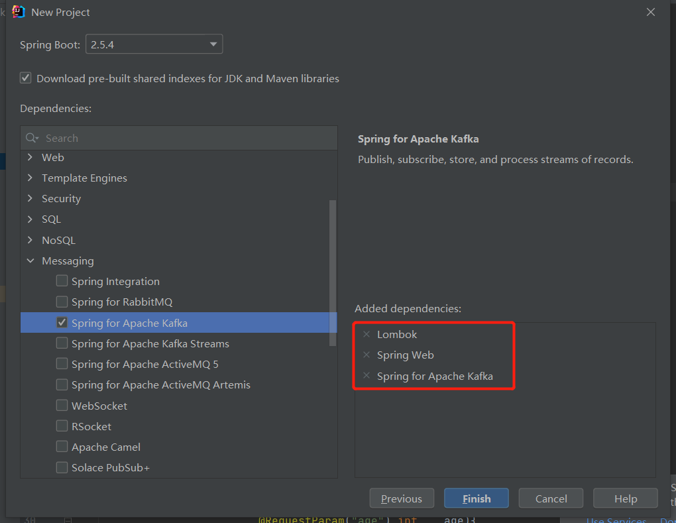The width and height of the screenshot is (676, 523).
Task: Check Spring for Apache Kafka Streams
Action: tap(62, 343)
